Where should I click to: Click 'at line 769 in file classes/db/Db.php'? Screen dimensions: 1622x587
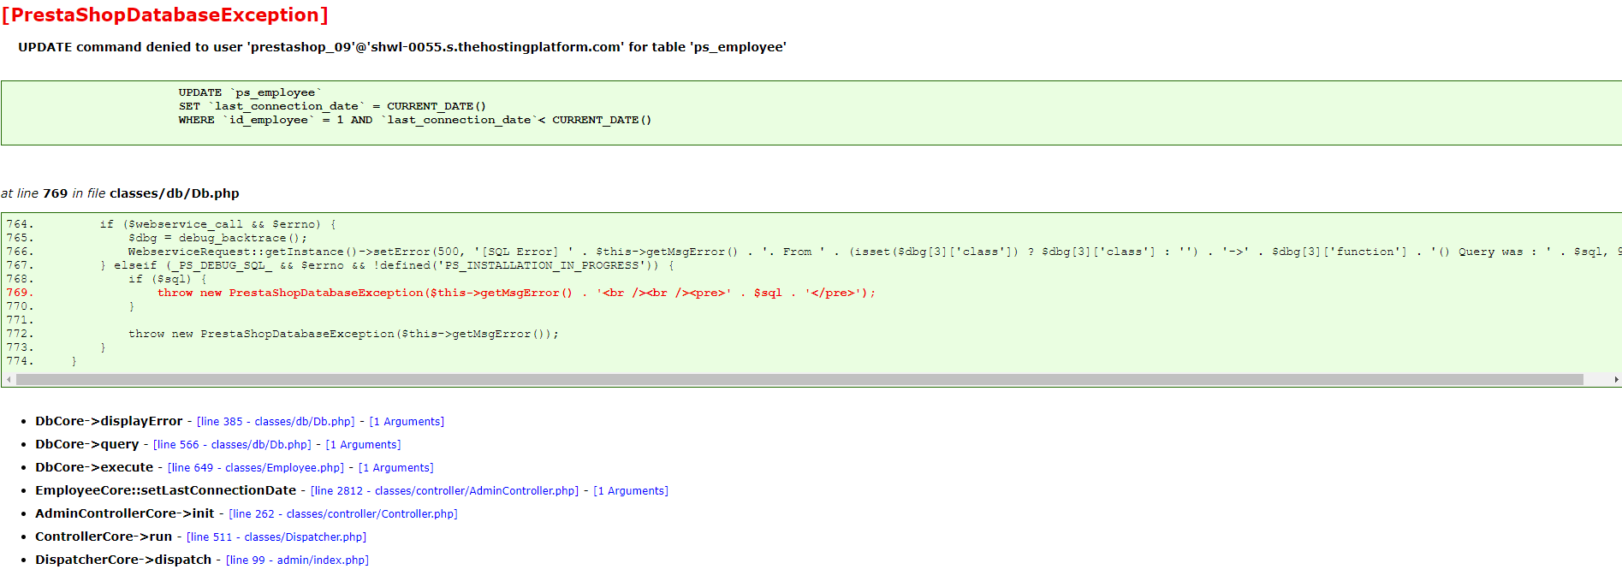[x=120, y=193]
